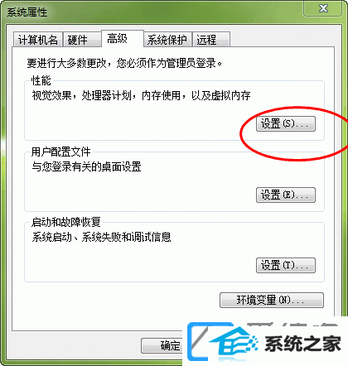Open performance 设置(S) button
The width and height of the screenshot is (348, 366).
coord(286,123)
